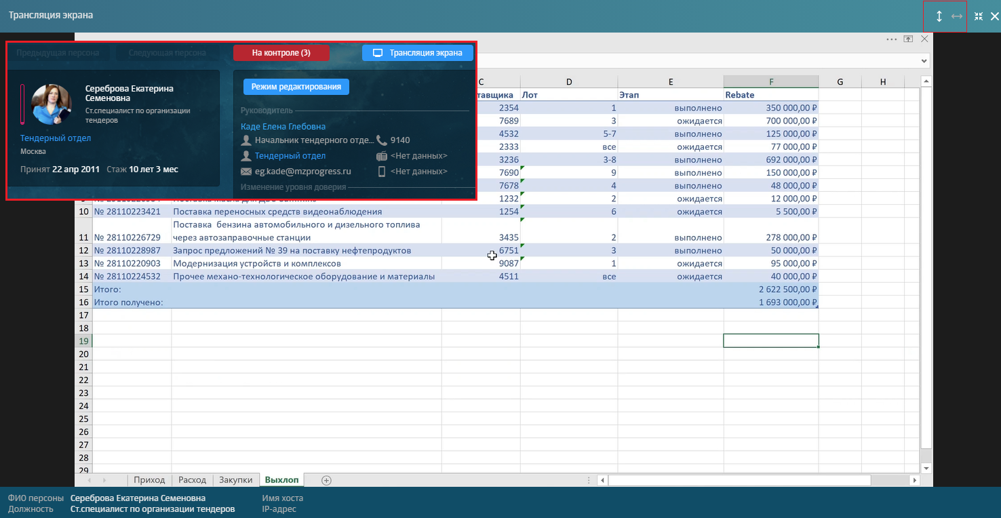1001x518 pixels.
Task: Open the red На контроле (3) button
Action: tap(281, 53)
